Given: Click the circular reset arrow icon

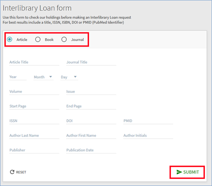Looking at the screenshot, I should click(12, 172).
